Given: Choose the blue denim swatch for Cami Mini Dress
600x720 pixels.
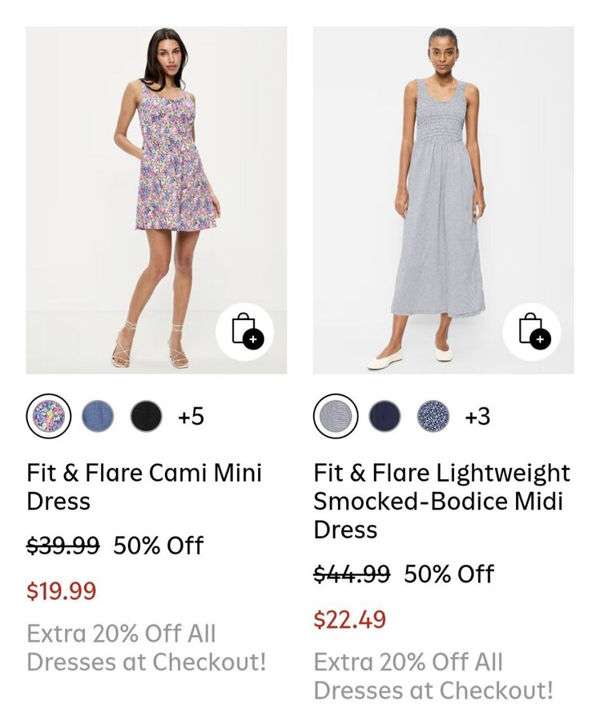Looking at the screenshot, I should (x=98, y=416).
